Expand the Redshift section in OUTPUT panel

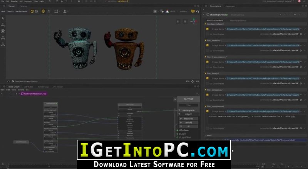click(181, 119)
